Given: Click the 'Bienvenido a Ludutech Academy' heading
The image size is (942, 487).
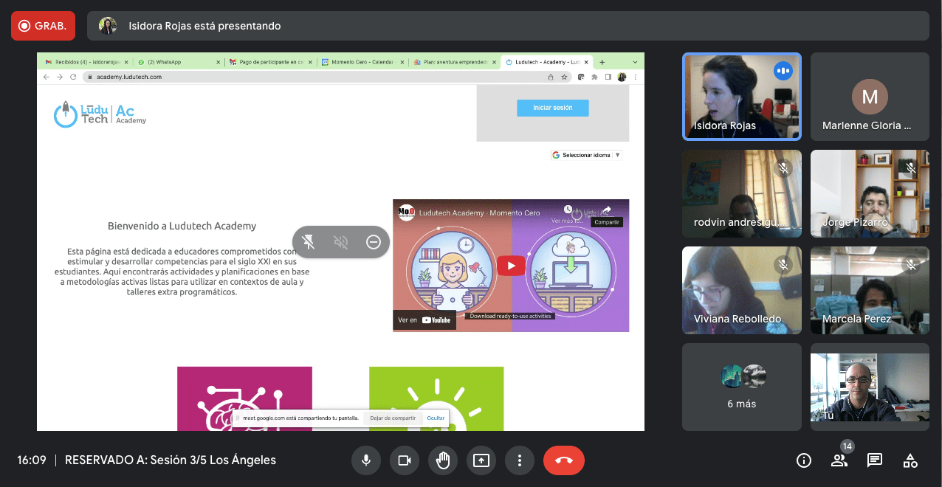Looking at the screenshot, I should 182,226.
